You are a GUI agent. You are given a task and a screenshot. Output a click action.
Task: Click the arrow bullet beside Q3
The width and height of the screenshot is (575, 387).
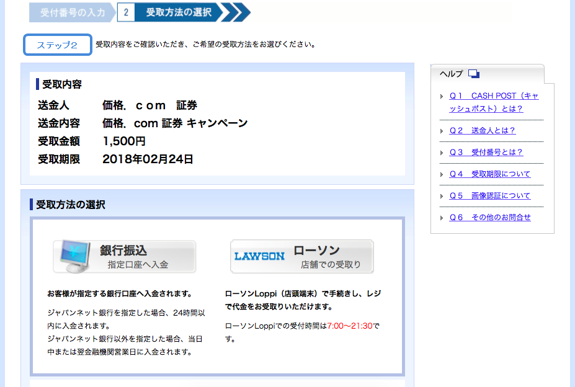(x=442, y=153)
